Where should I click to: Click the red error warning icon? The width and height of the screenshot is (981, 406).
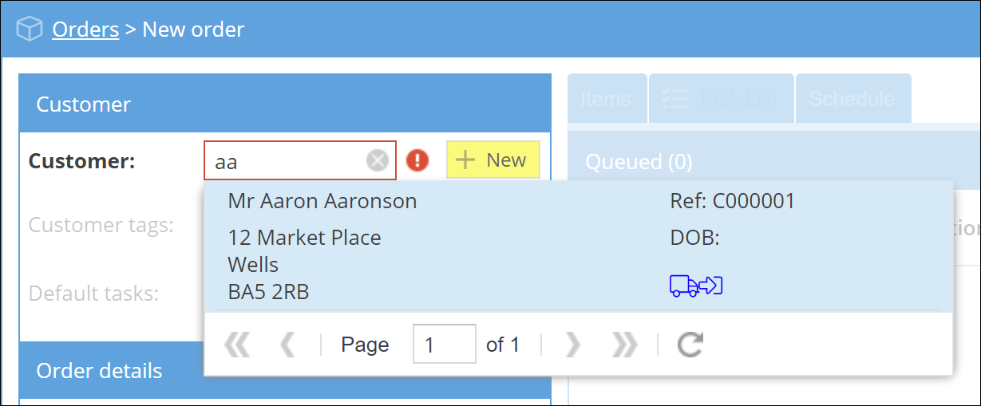417,161
